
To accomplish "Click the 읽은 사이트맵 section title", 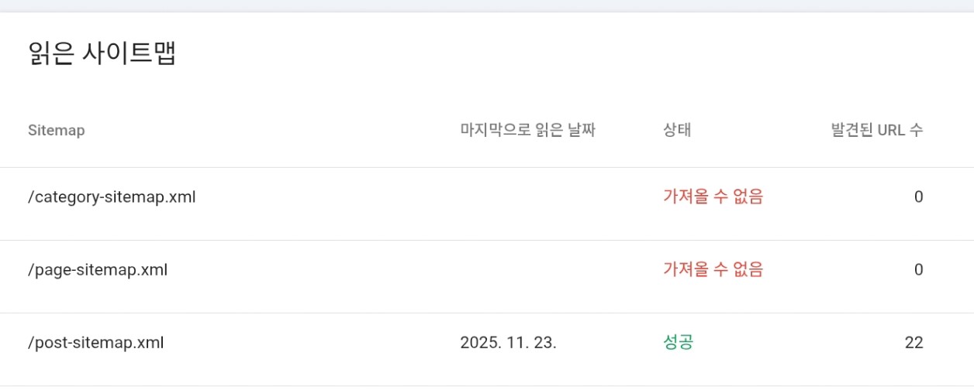I will (102, 54).
